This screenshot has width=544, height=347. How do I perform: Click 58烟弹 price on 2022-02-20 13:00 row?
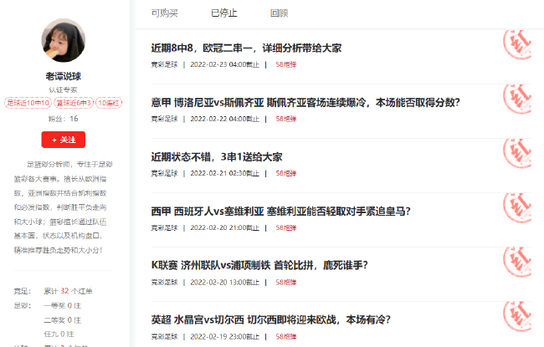[286, 282]
